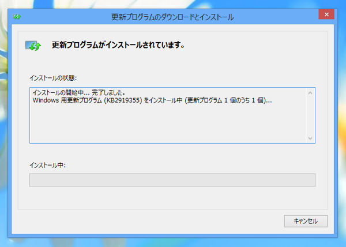Click the キャンセル button
This screenshot has height=247, width=346.
[306, 221]
